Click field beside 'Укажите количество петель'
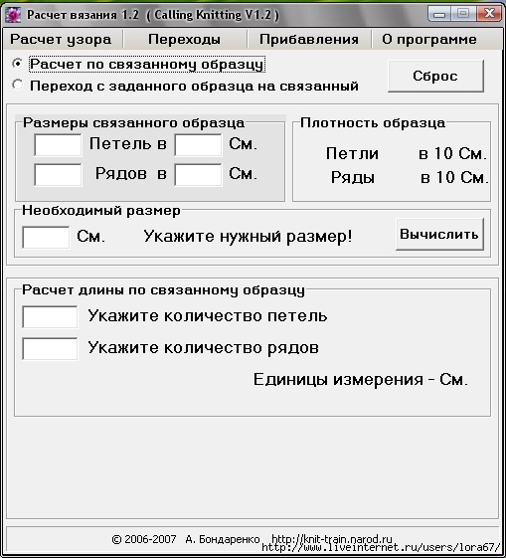 (x=50, y=316)
